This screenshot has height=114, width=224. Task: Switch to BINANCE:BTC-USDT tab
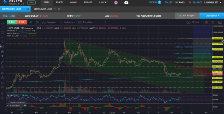12,9
